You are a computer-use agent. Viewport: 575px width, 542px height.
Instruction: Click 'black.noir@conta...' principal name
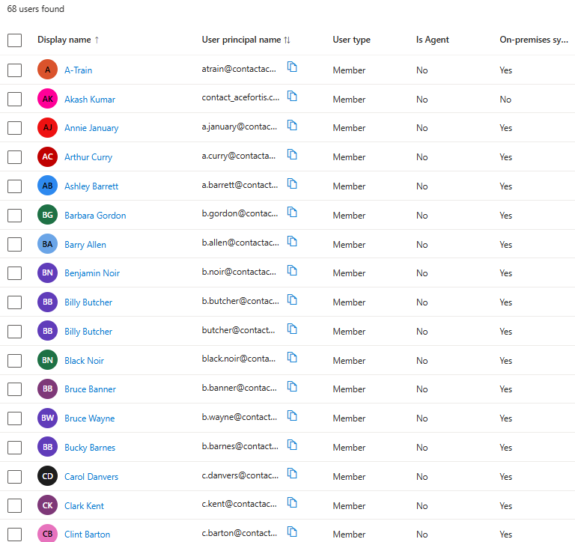(238, 359)
